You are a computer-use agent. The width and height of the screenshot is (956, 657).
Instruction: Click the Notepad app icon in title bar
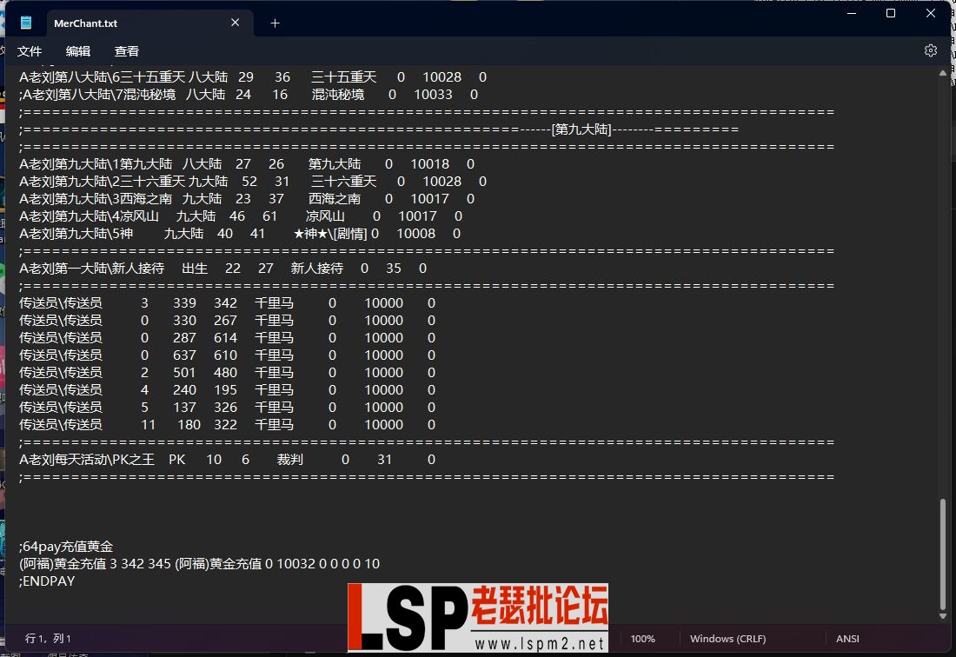click(25, 23)
